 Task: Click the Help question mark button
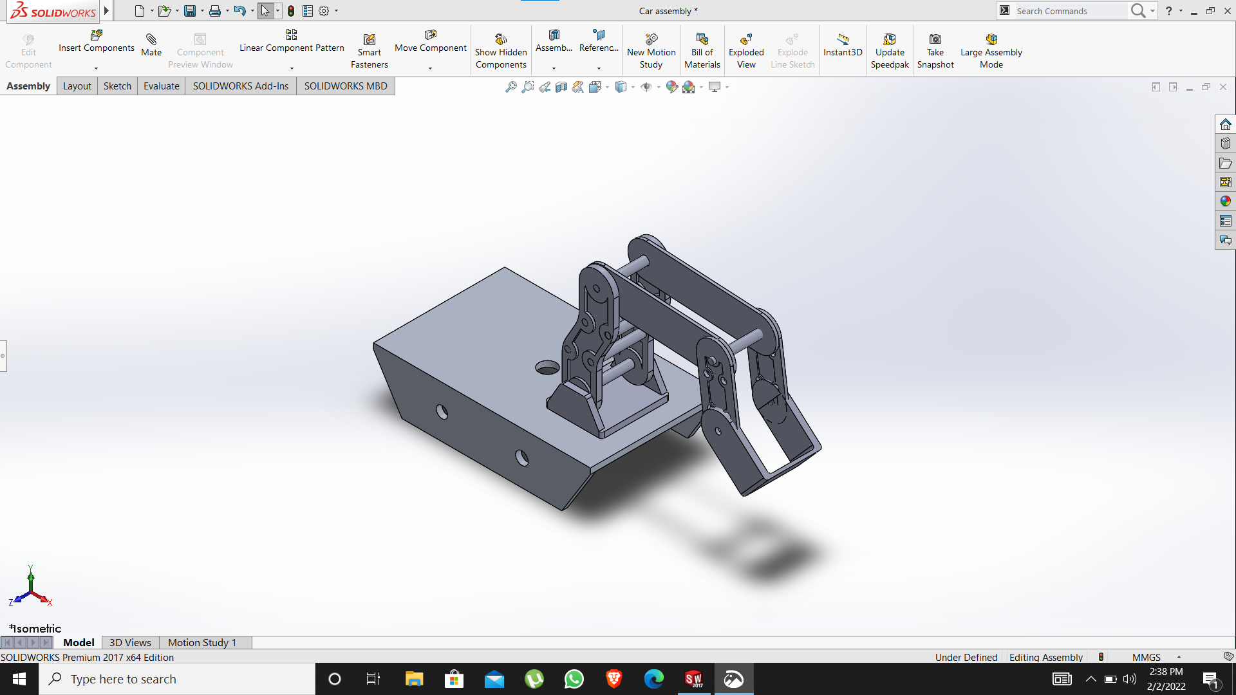pos(1169,11)
